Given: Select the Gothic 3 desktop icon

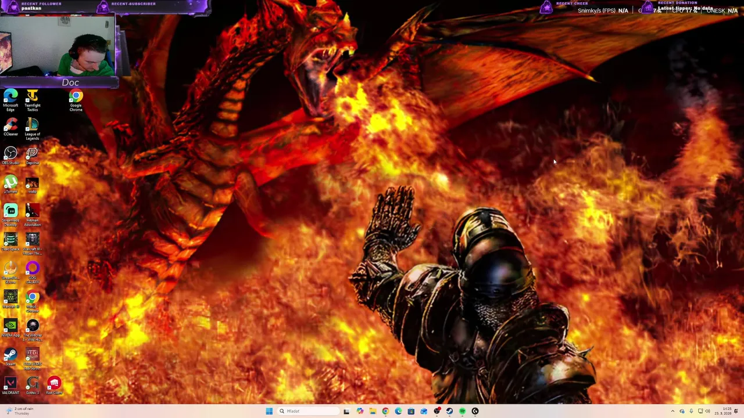Looking at the screenshot, I should click(32, 386).
